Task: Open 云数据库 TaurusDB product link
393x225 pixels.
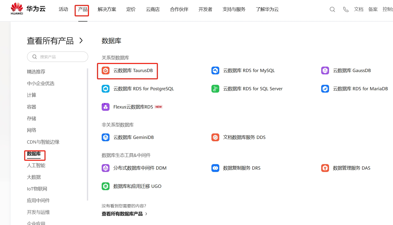Action: 133,70
